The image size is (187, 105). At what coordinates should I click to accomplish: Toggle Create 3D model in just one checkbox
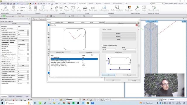coord(18,36)
